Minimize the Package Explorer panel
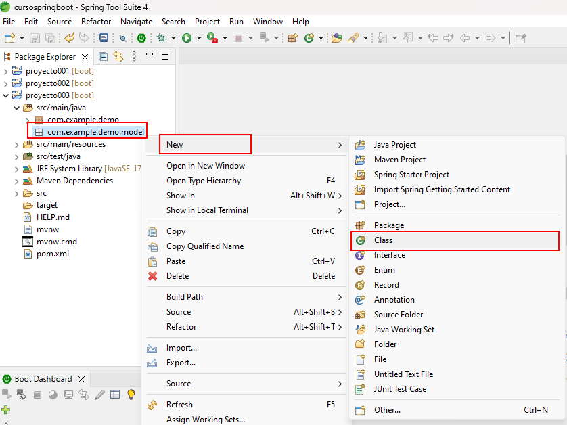 pyautogui.click(x=150, y=55)
